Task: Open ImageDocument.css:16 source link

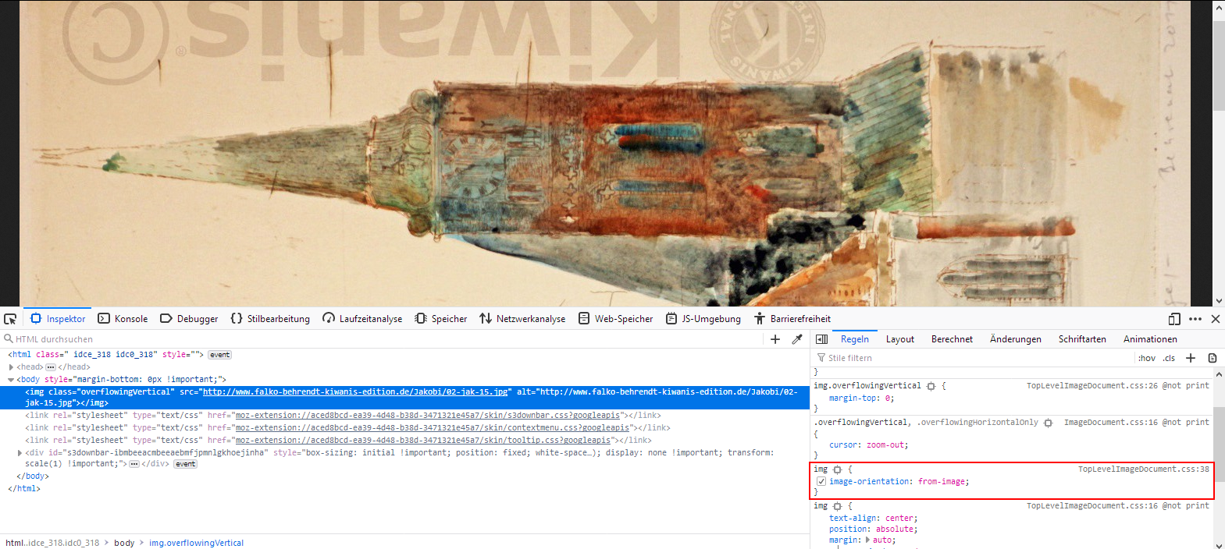Action: [x=1111, y=422]
